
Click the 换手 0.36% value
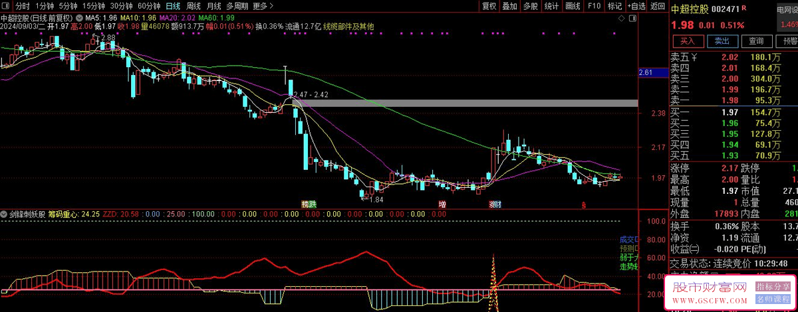coord(726,226)
